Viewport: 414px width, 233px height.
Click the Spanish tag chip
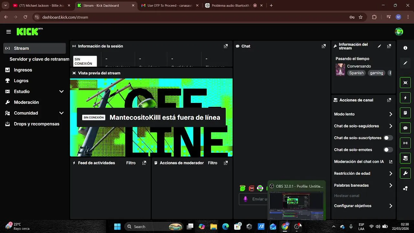[356, 73]
